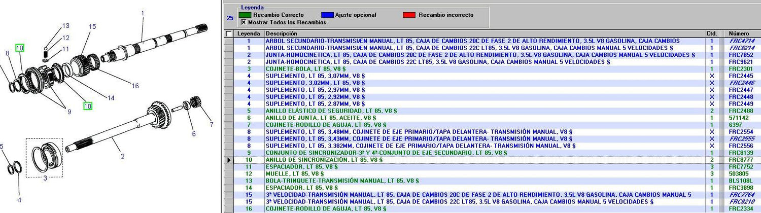Viewport: 761px width, 213px height.
Task: Click the Número column header
Action: point(742,33)
